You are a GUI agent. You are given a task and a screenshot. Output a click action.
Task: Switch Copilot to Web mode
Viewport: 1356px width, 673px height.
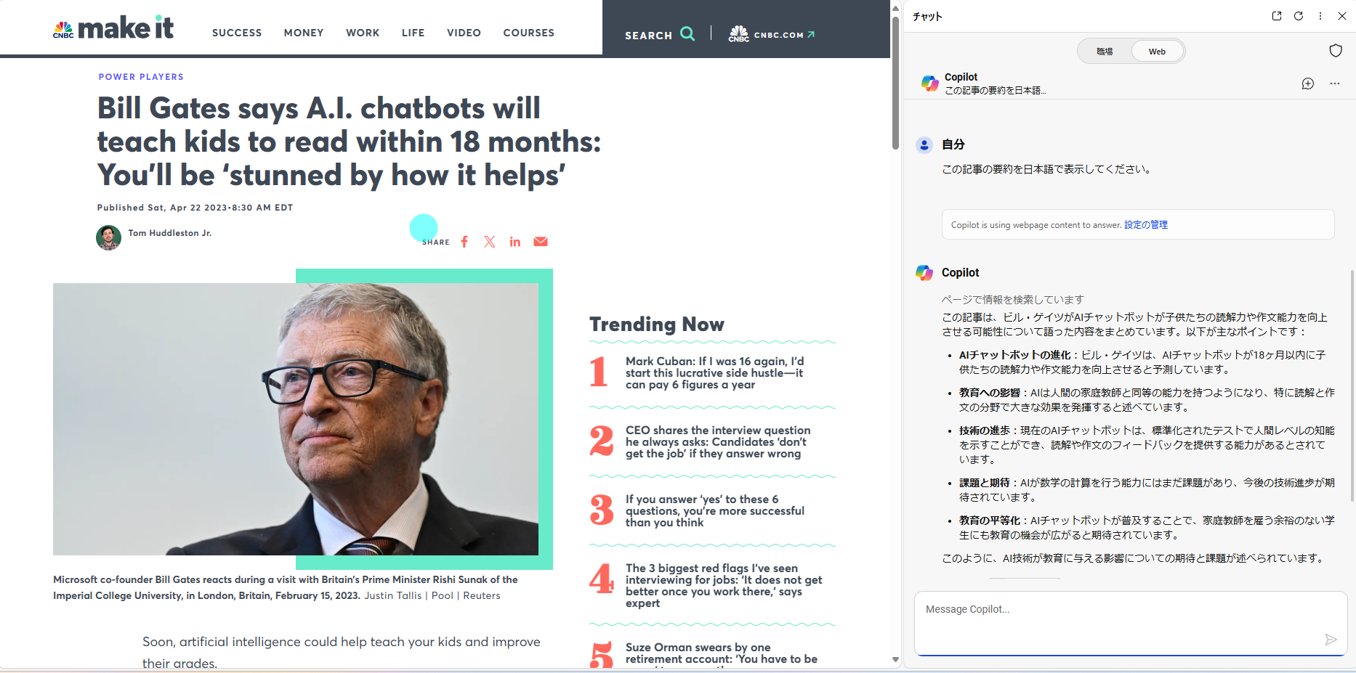coord(1157,52)
